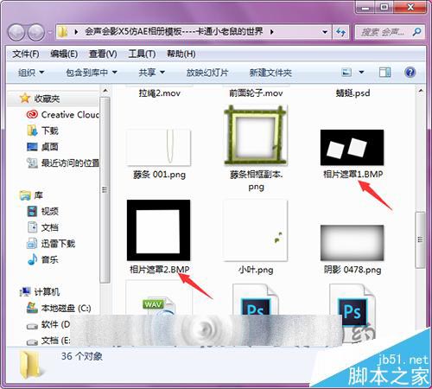
Task: Select 计算机 in navigation pane
Action: coord(39,292)
